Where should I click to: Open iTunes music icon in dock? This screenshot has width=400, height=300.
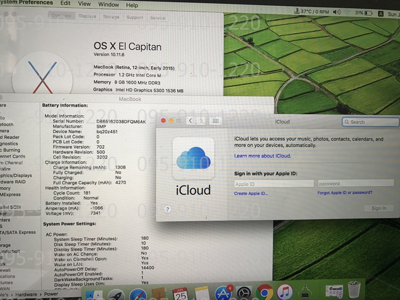pyautogui.click(x=284, y=292)
